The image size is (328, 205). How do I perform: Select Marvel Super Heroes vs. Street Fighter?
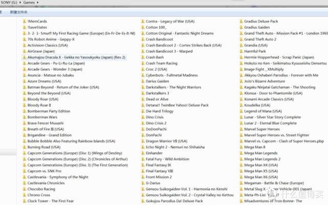click(x=276, y=135)
